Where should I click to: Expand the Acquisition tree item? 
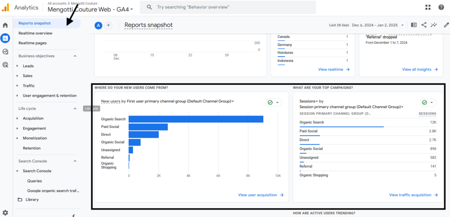click(x=18, y=118)
